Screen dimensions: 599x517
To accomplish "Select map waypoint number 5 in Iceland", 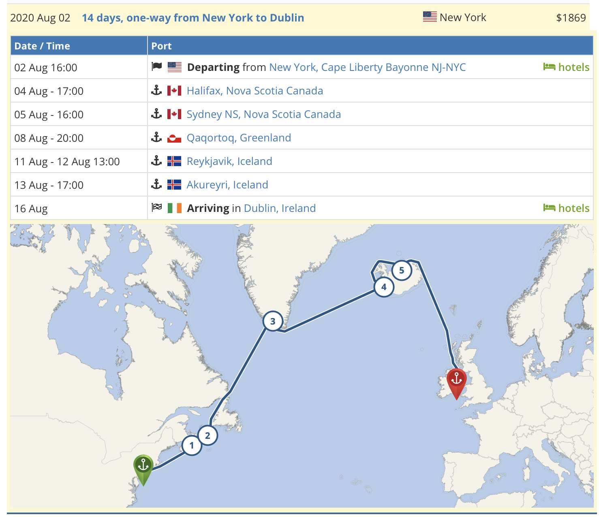I will click(x=402, y=271).
